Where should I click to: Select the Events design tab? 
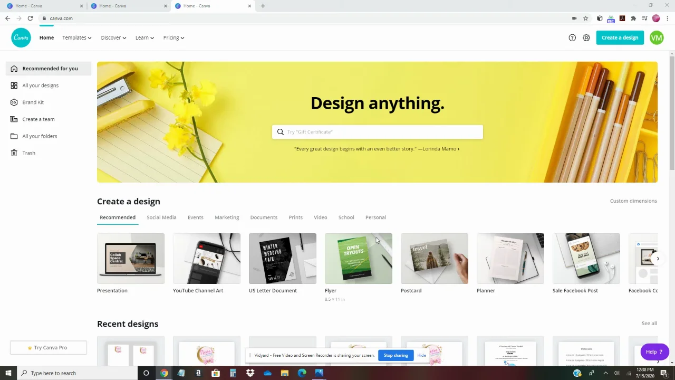pos(195,217)
